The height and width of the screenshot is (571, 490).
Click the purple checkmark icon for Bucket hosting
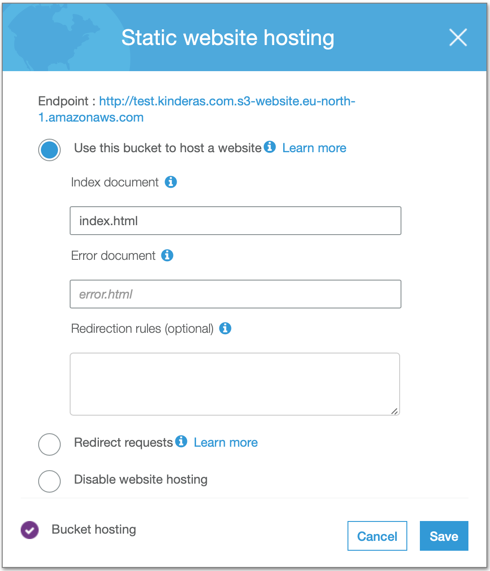[x=29, y=530]
